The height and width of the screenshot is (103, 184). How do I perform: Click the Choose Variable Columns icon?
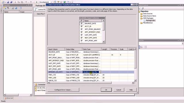tap(20, 8)
